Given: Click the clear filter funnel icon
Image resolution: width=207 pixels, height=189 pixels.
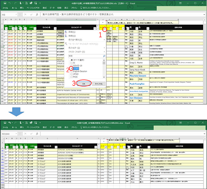Looking at the screenshot, I should [66, 43].
